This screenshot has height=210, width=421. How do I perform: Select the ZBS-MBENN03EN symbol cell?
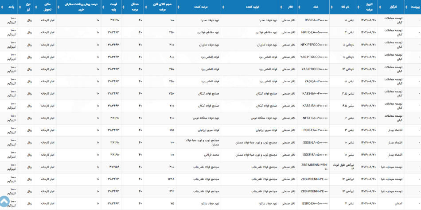click(314, 167)
